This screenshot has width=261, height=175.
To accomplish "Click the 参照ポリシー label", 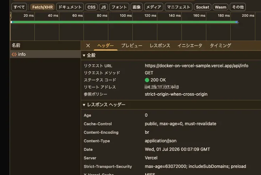I will tap(96, 94).
